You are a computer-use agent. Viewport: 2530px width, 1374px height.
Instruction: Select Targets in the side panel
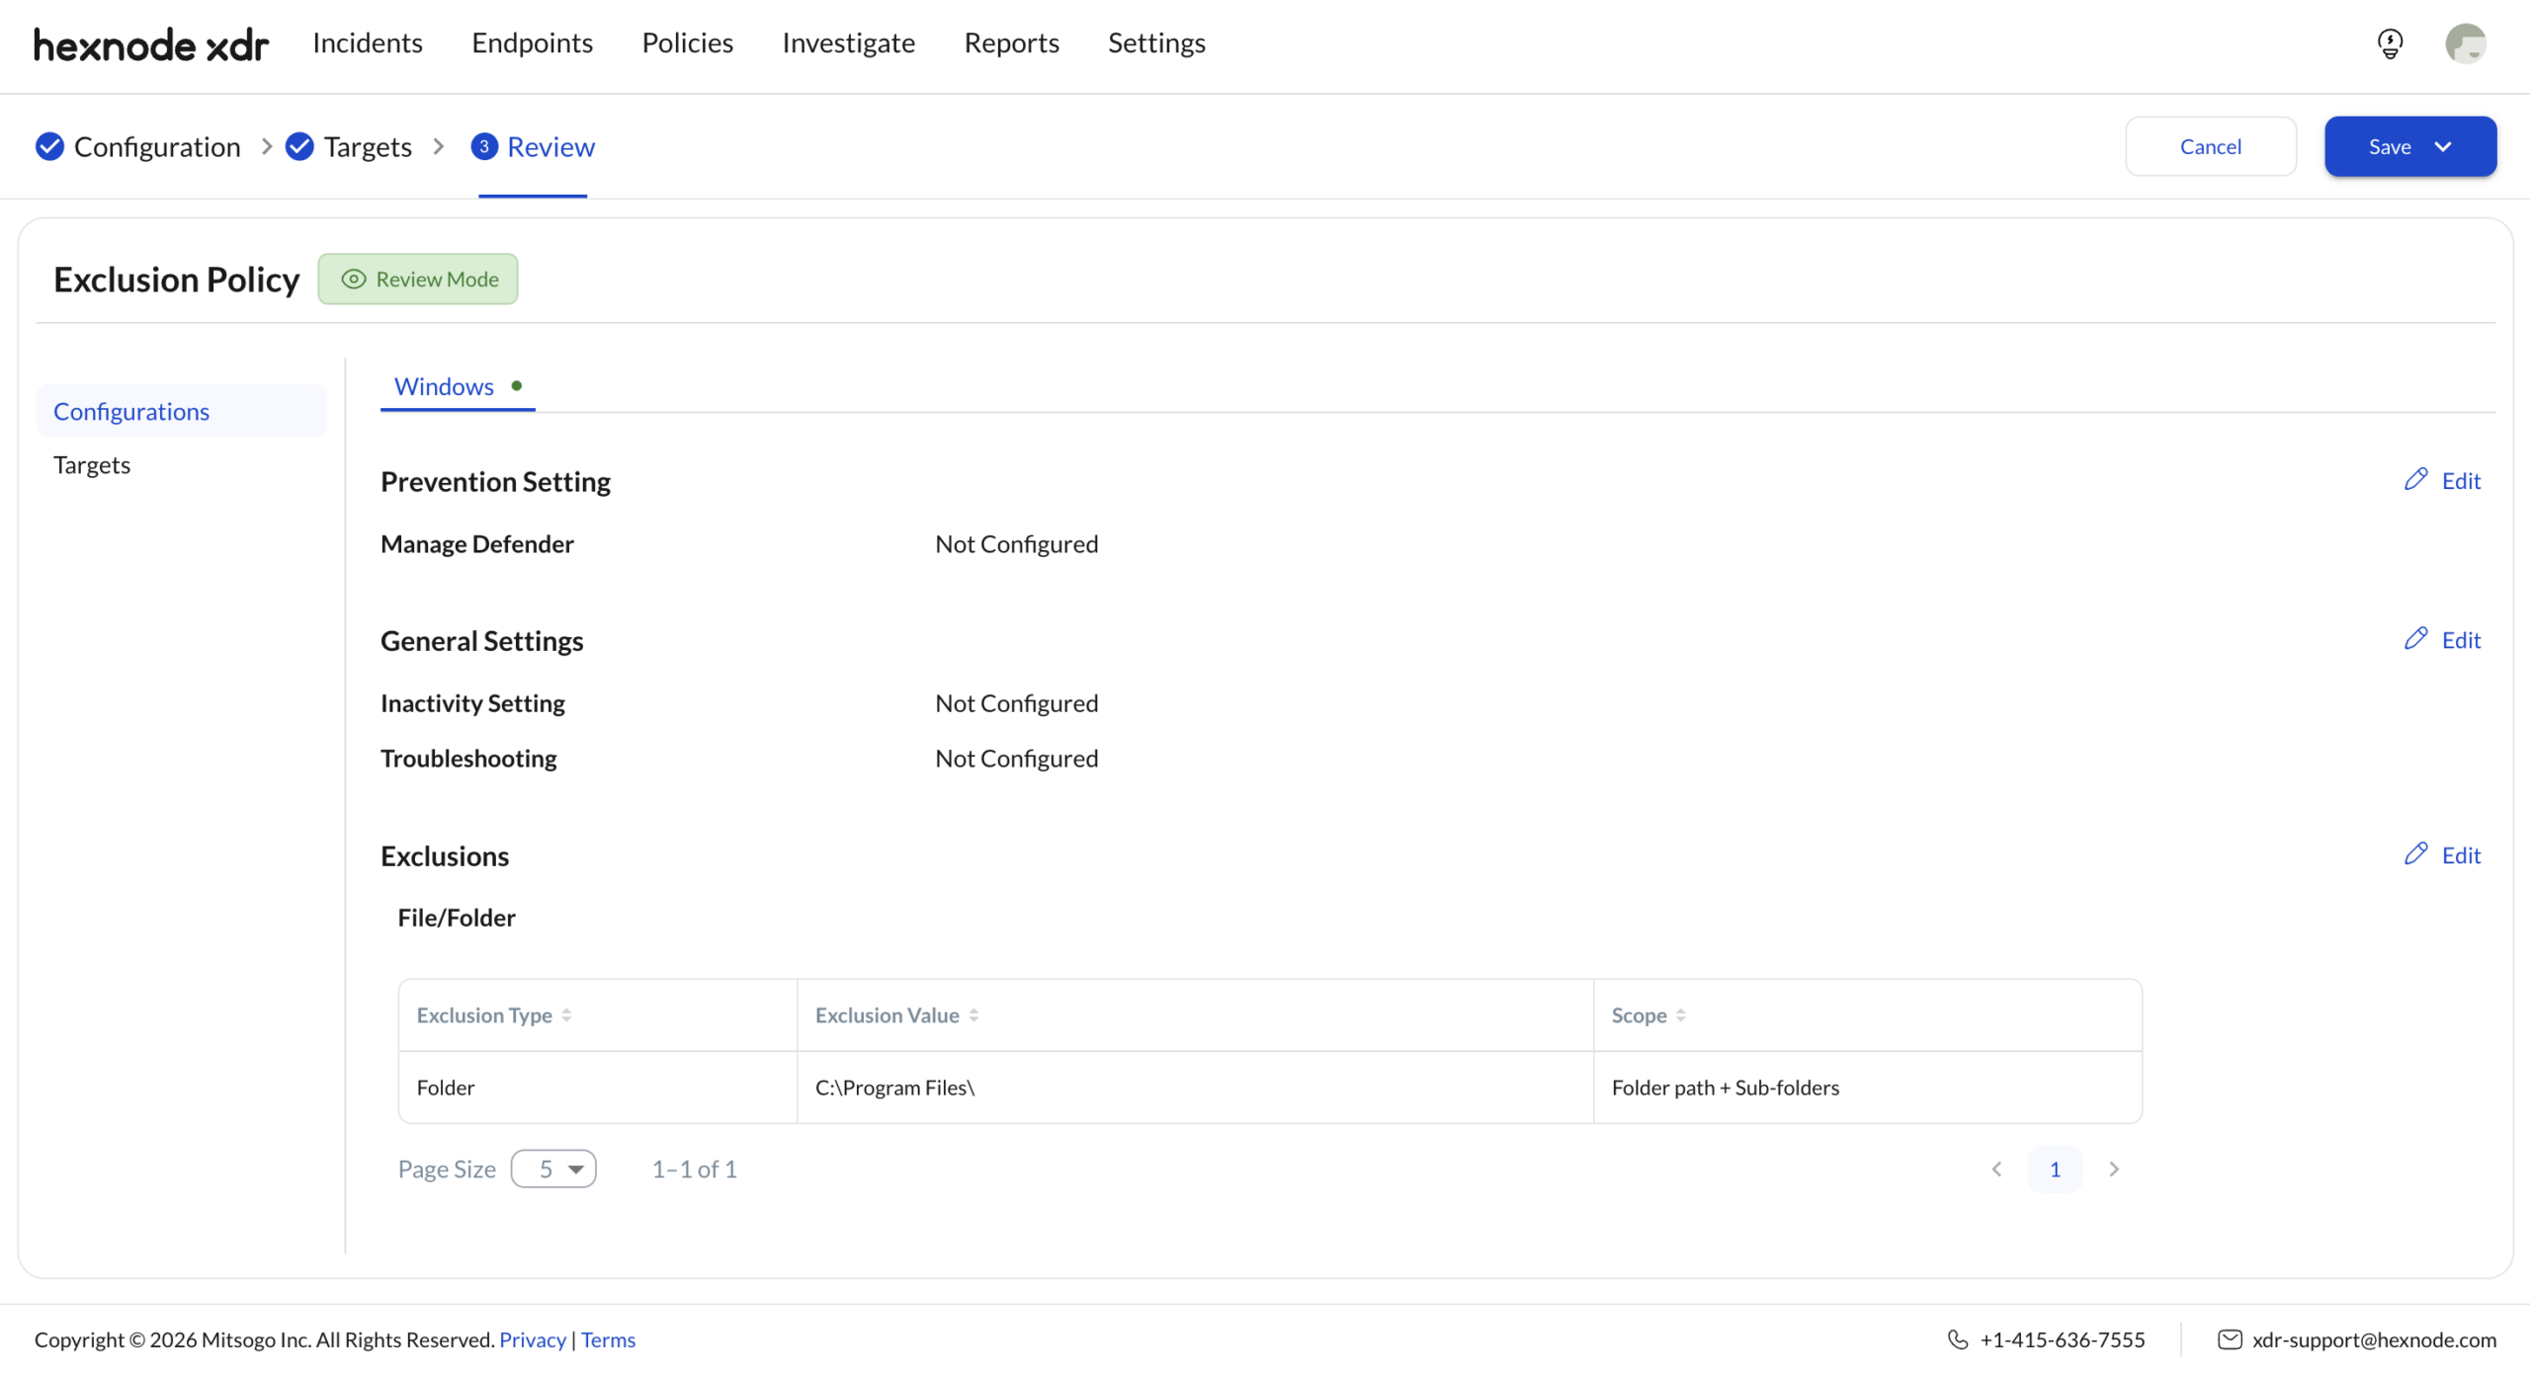[x=92, y=464]
